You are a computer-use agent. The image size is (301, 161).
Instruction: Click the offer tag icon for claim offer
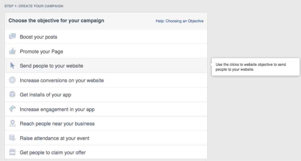click(x=12, y=152)
